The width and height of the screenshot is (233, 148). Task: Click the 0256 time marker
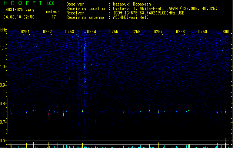(136, 32)
